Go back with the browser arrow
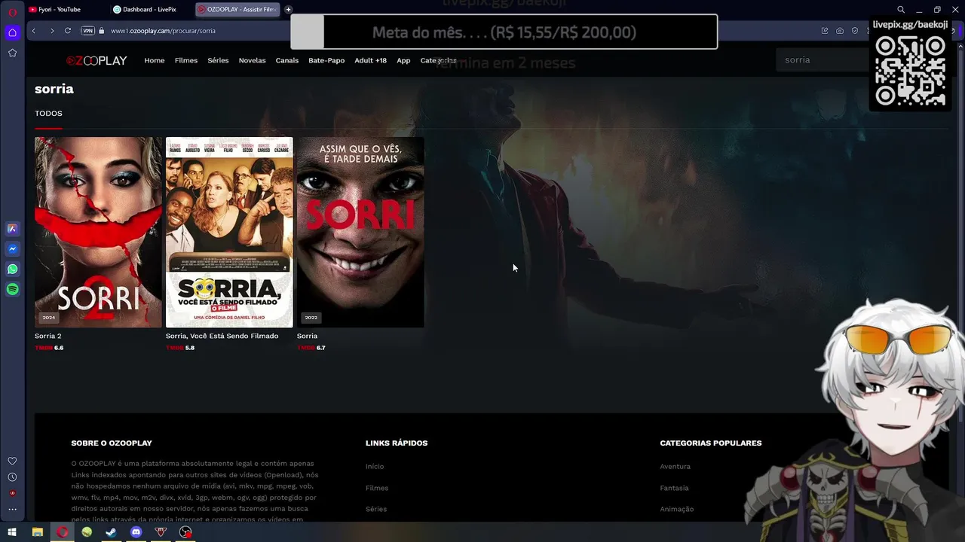The width and height of the screenshot is (965, 542). [33, 31]
